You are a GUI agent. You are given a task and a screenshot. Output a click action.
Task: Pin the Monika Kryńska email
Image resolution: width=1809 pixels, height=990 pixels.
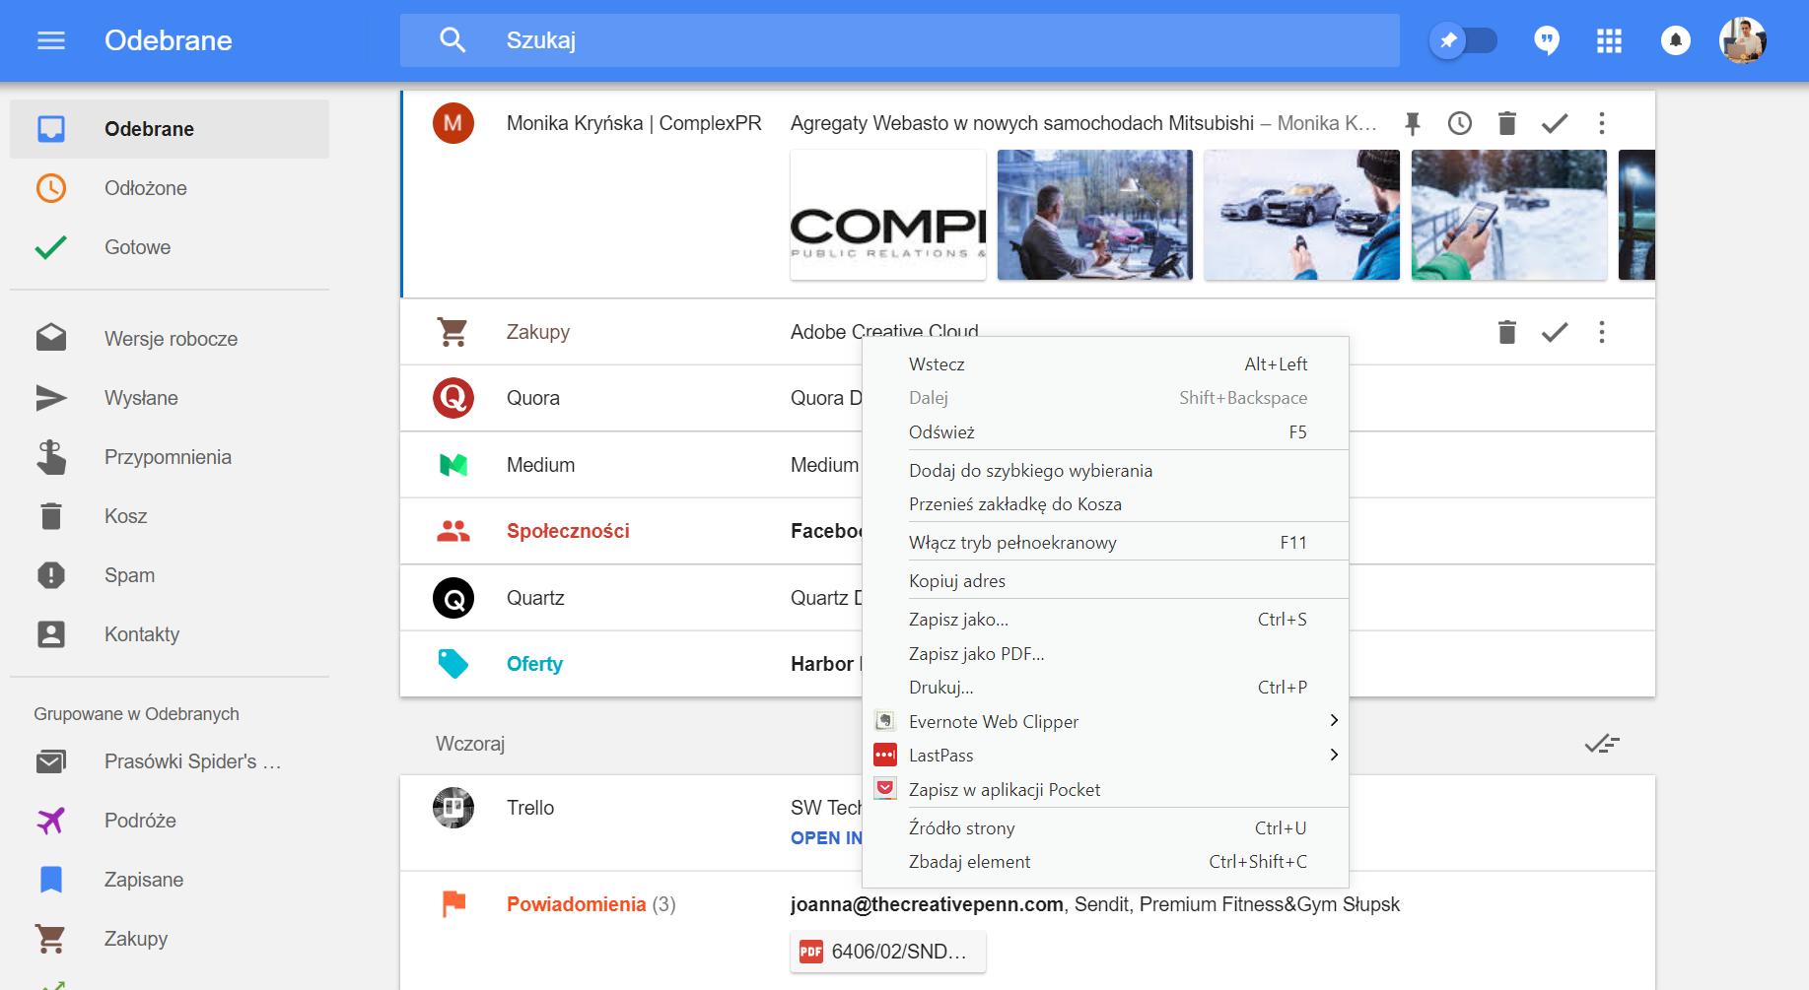(1412, 123)
